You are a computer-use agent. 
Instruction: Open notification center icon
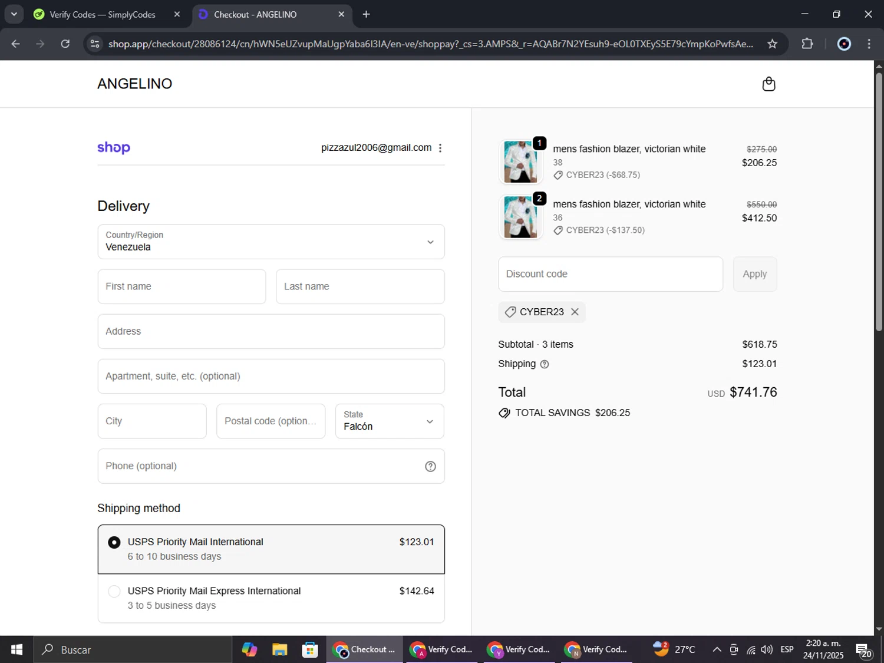[864, 651]
